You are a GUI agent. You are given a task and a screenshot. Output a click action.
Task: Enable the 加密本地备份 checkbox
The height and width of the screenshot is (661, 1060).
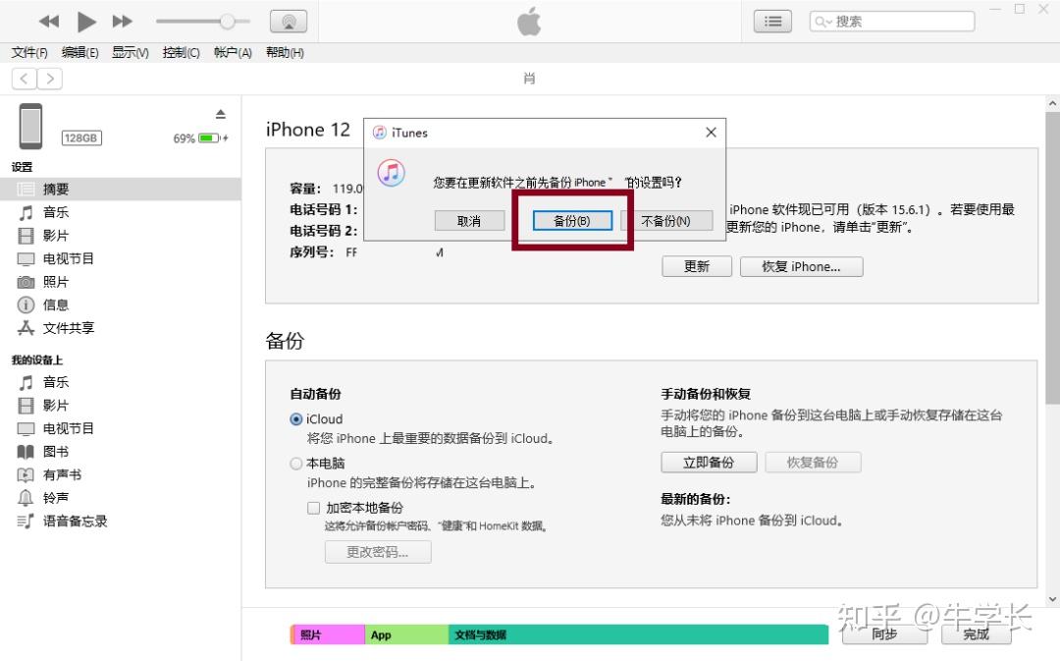point(313,508)
